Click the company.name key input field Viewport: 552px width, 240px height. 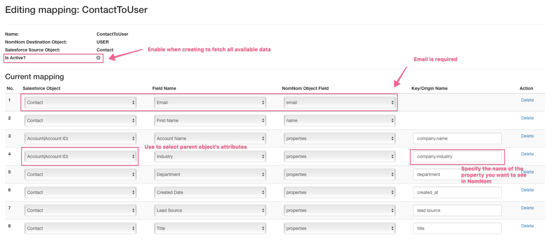[x=457, y=138]
